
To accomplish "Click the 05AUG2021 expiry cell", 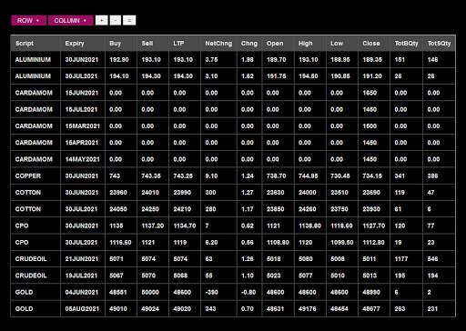I will pyautogui.click(x=82, y=309).
